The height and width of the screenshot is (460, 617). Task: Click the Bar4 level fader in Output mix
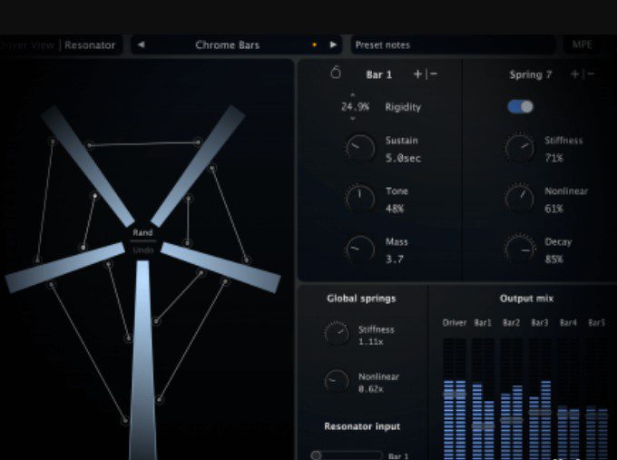(x=568, y=414)
